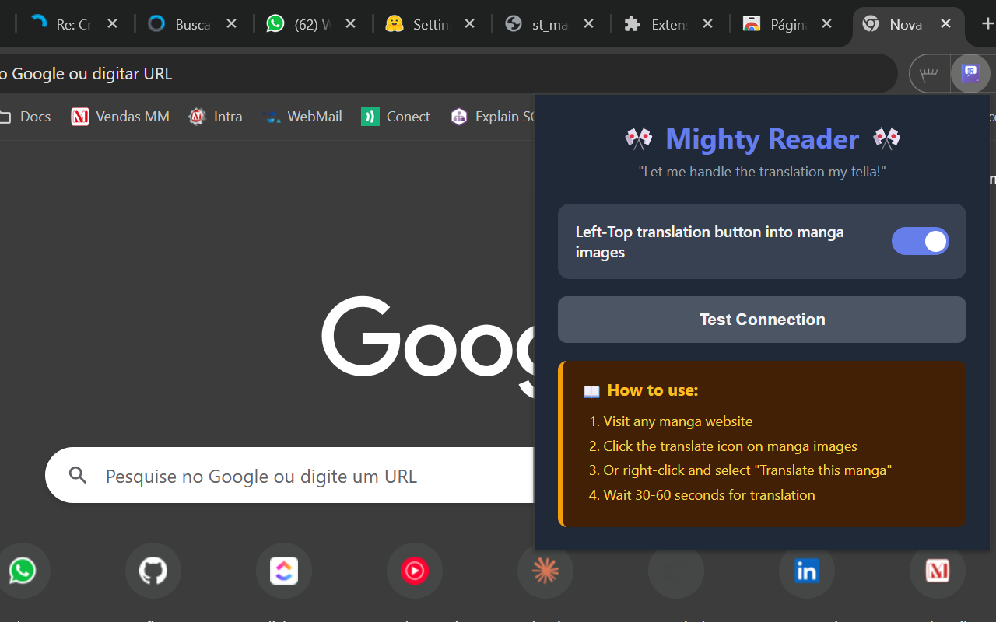Open the LinkedIn shortcut tile
Viewport: 996px width, 622px height.
(807, 571)
